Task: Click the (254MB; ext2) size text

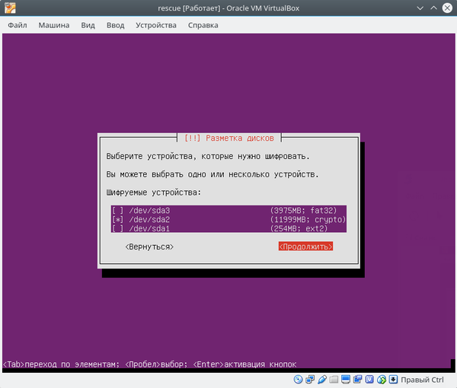Action: (x=299, y=228)
